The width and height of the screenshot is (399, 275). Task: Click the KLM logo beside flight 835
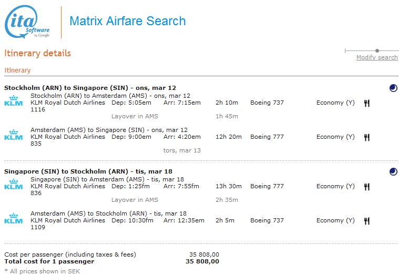tap(14, 135)
